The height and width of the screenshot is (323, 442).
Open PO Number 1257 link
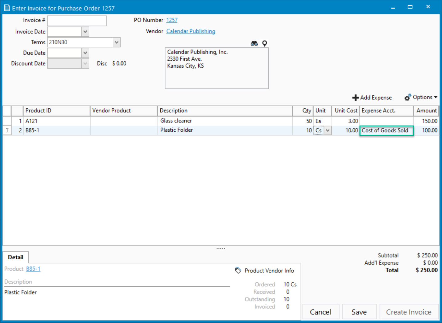pos(172,20)
